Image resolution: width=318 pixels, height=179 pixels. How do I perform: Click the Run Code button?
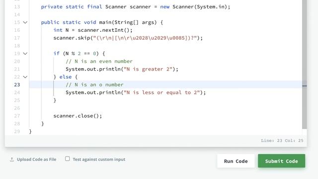(x=236, y=161)
